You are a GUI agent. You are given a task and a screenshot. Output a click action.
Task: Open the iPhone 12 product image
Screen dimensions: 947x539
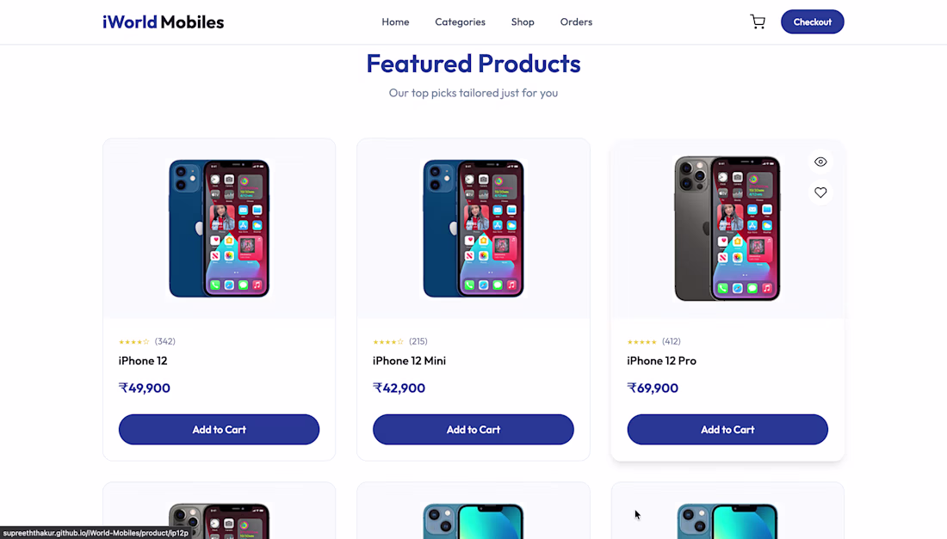pyautogui.click(x=219, y=229)
